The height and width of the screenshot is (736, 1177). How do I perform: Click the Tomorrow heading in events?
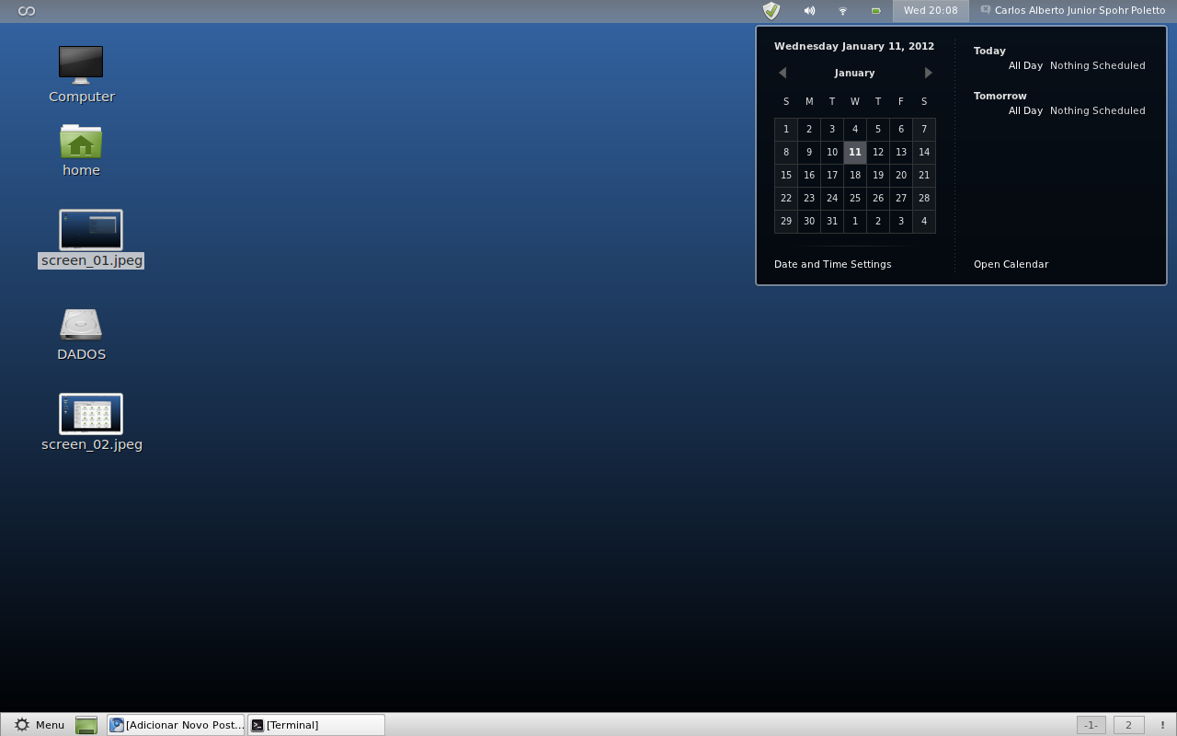coord(1000,96)
